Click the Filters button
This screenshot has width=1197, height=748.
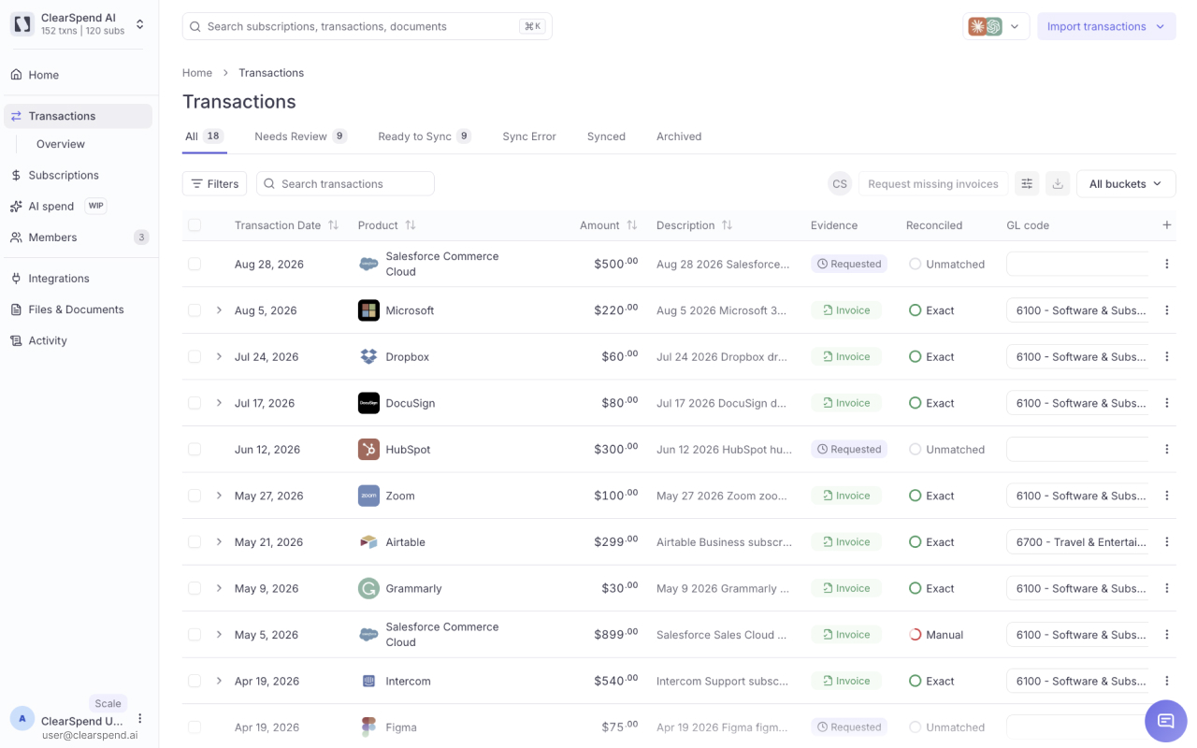tap(214, 184)
